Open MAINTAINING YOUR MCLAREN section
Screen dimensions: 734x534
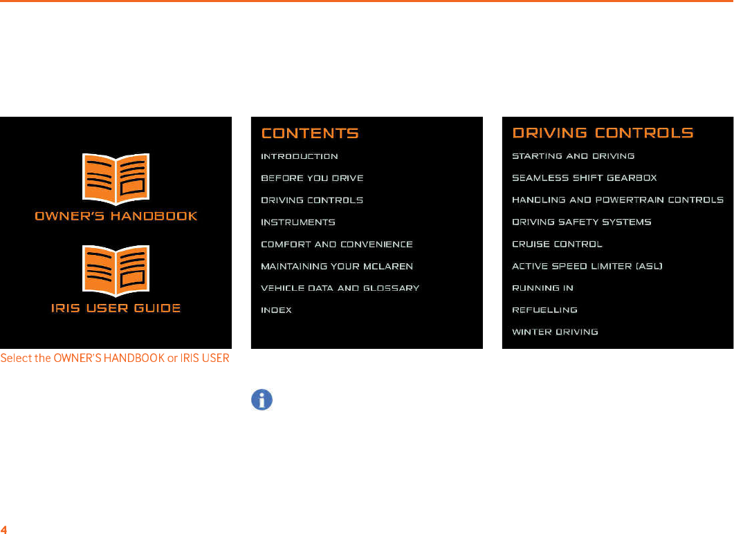(337, 266)
